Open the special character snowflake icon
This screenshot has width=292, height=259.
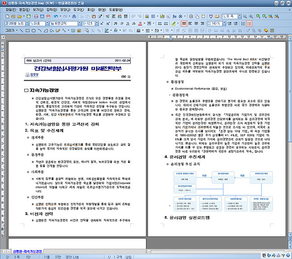point(181,16)
